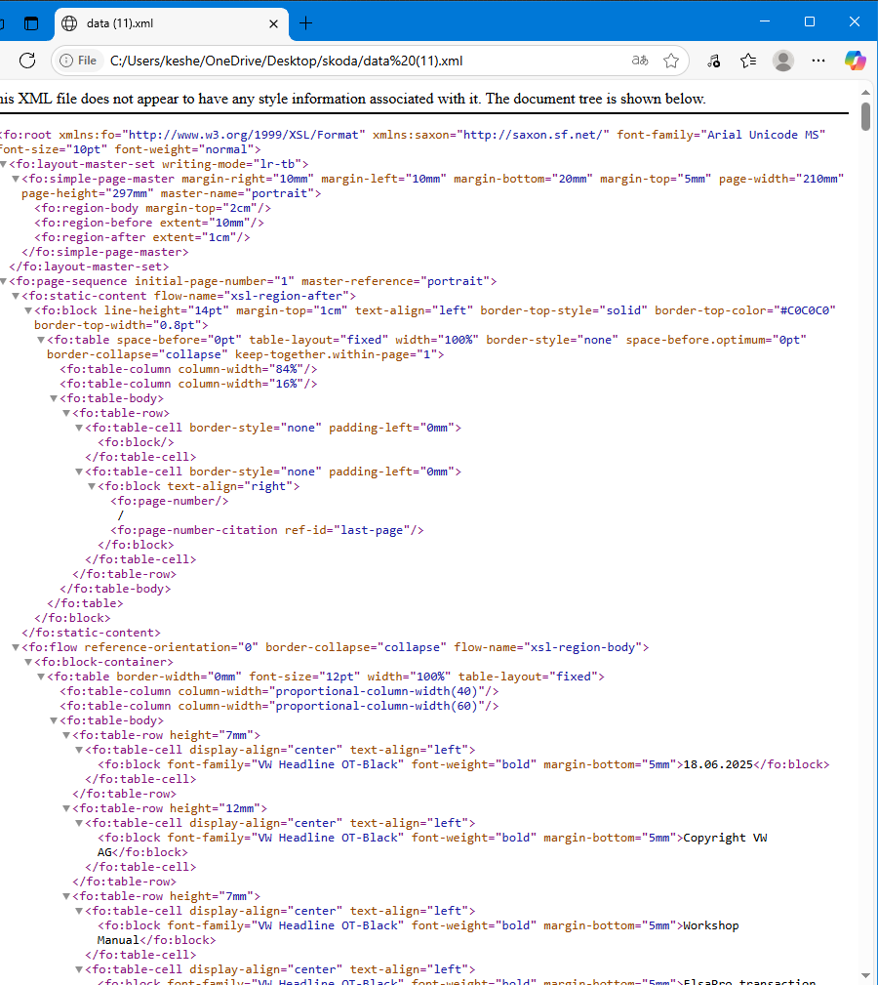Collapse the fo:block-container node
Screen dimensions: 878x985
[x=28, y=662]
